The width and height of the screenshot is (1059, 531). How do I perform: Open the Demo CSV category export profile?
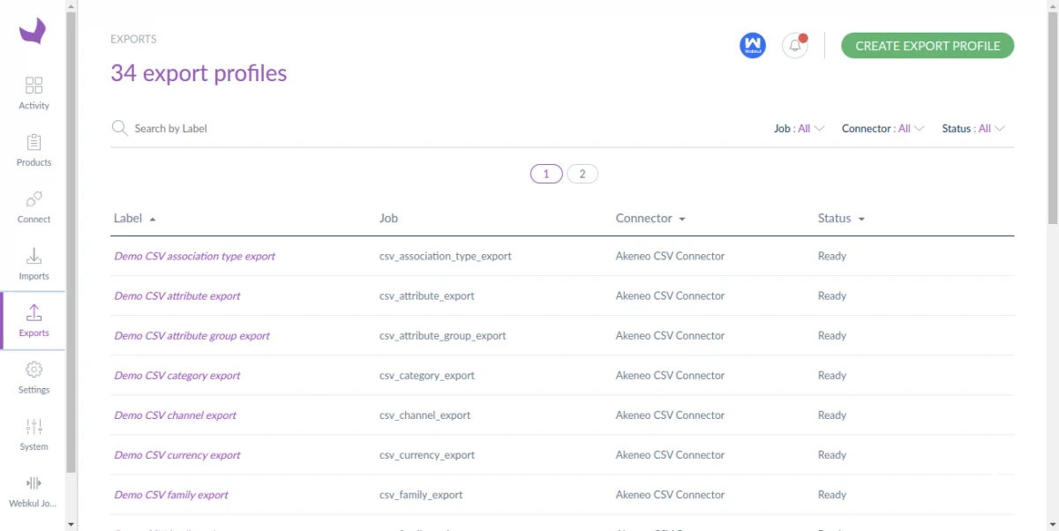pyautogui.click(x=176, y=375)
